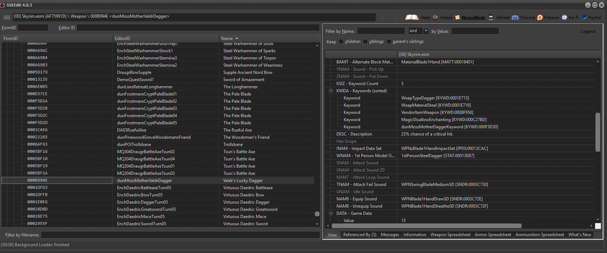Go back with navigation arrow

coord(383,17)
